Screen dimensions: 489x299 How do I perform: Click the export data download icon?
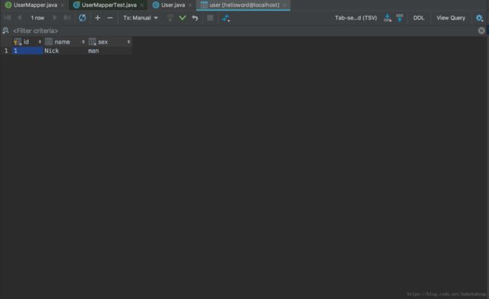click(x=387, y=18)
